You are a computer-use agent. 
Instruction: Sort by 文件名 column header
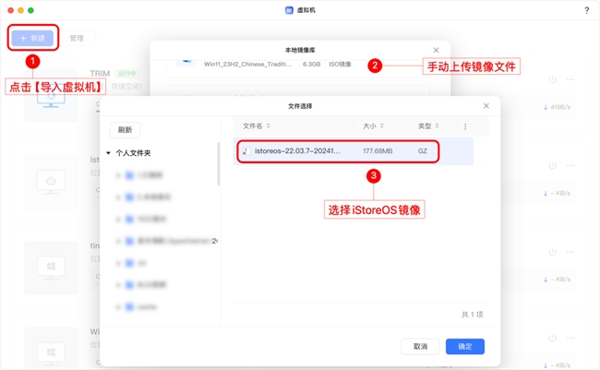(253, 126)
